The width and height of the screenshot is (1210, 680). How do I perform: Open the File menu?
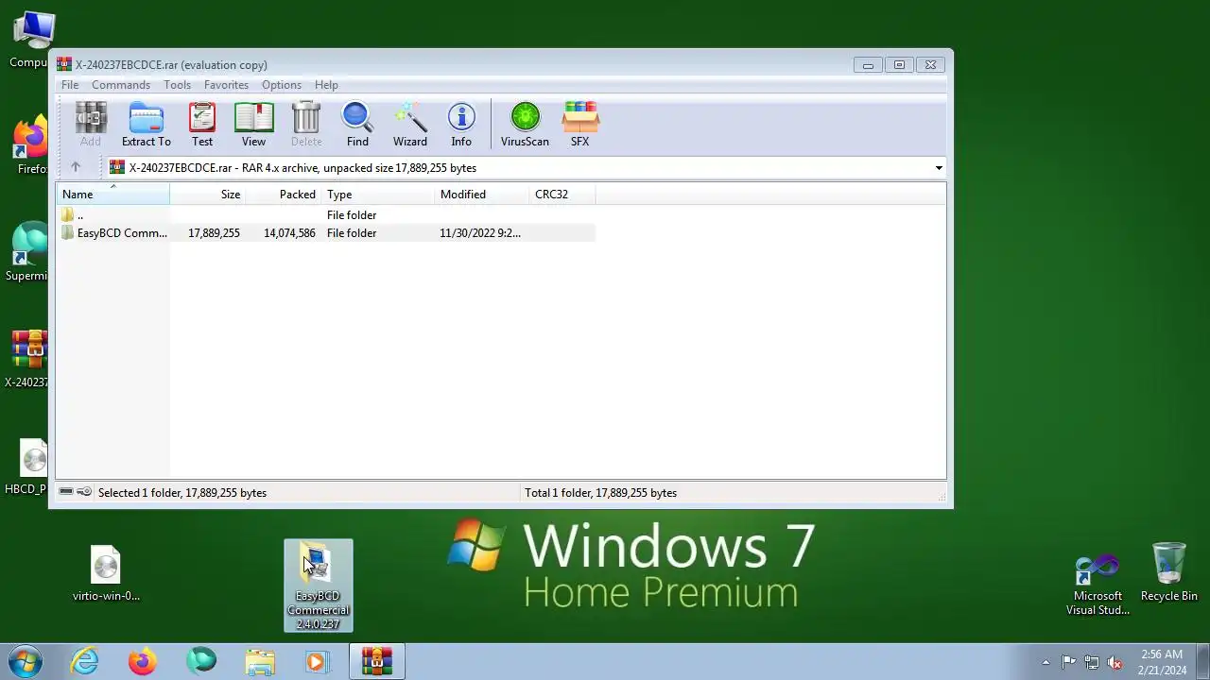[x=70, y=84]
